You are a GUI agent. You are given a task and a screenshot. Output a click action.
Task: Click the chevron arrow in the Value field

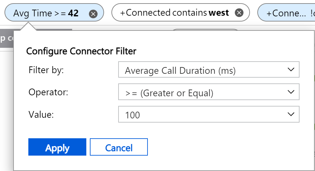pyautogui.click(x=291, y=114)
